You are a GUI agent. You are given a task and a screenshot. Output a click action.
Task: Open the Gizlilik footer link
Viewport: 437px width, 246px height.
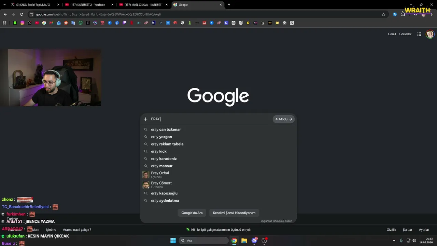click(x=391, y=230)
